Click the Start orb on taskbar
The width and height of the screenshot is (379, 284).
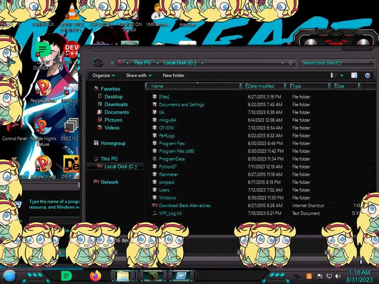tap(9, 276)
